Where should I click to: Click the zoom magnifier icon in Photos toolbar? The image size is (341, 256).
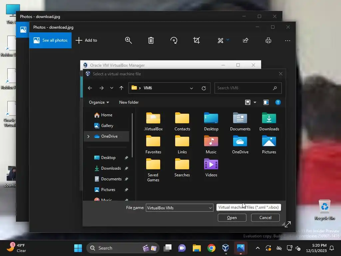(128, 40)
